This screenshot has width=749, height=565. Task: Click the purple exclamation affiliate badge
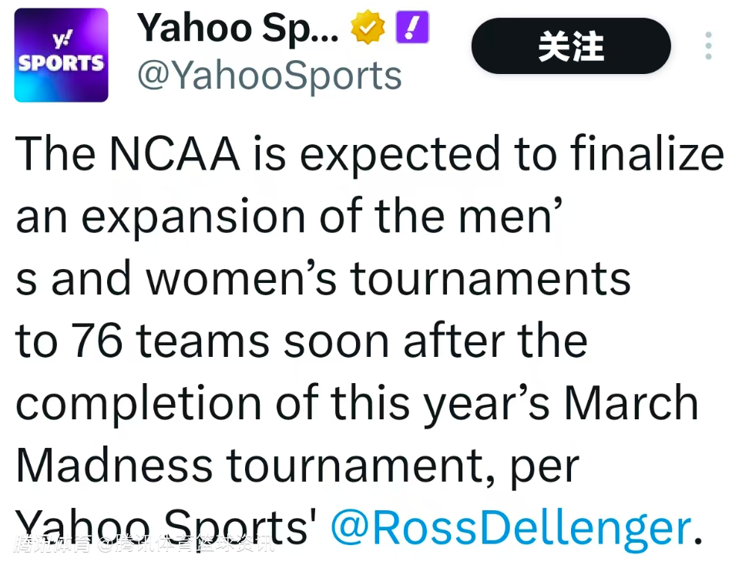pyautogui.click(x=412, y=29)
